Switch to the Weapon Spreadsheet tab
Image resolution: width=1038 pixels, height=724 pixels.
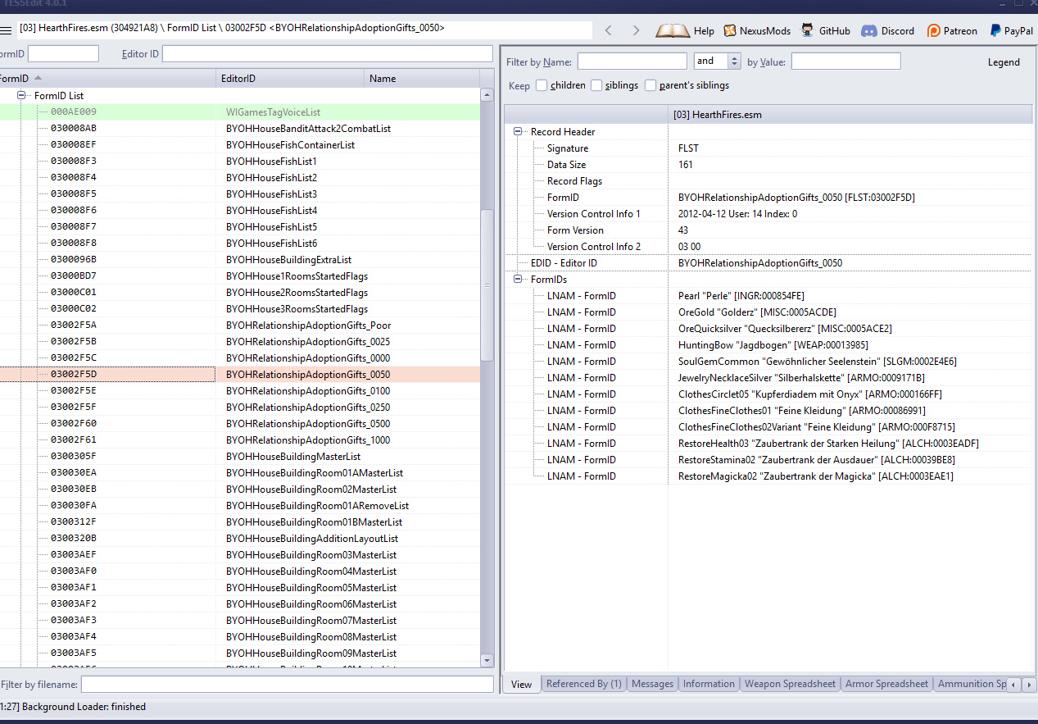(790, 684)
